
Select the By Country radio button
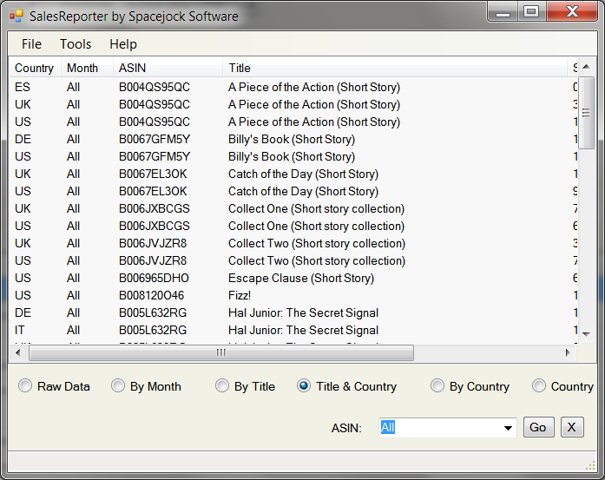coord(470,386)
